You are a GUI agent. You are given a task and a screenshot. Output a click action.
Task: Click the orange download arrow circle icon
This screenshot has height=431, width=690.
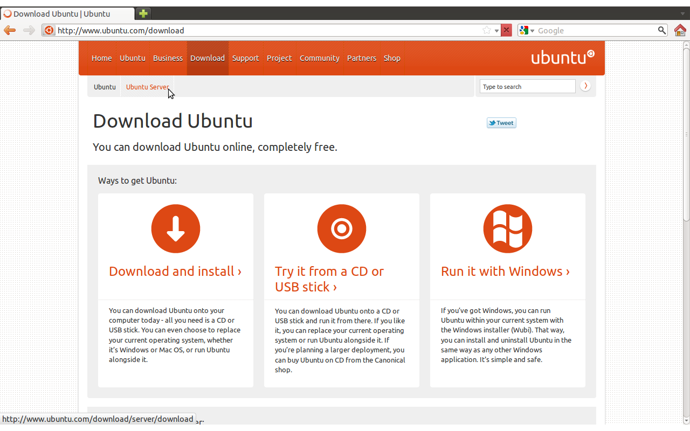click(176, 228)
